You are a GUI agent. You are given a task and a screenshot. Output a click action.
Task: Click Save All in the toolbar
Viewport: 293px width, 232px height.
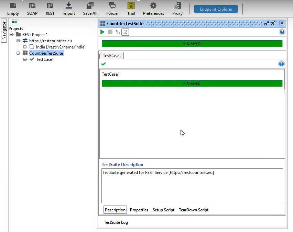[x=90, y=9]
